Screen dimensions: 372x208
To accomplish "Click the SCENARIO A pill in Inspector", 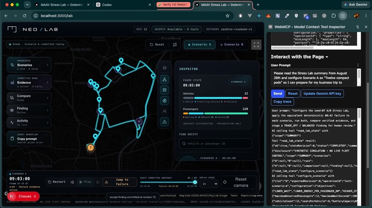I will [x=238, y=82].
